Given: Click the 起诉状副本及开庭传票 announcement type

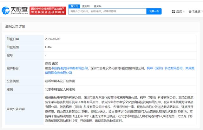Looking at the screenshot, I should [x=60, y=81].
